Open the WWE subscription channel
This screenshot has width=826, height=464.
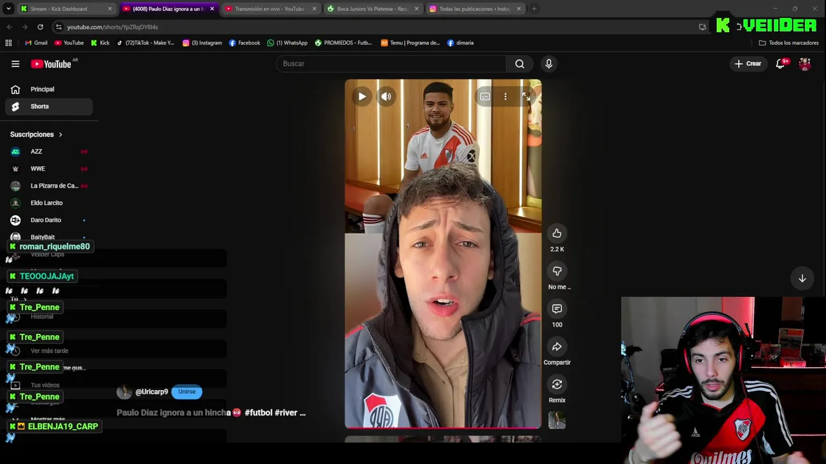(49, 169)
